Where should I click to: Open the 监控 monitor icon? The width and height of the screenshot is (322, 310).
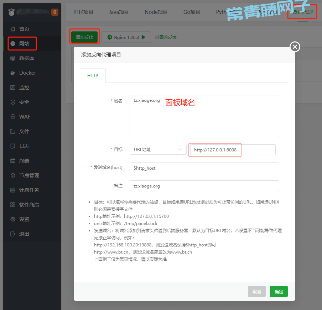13,87
